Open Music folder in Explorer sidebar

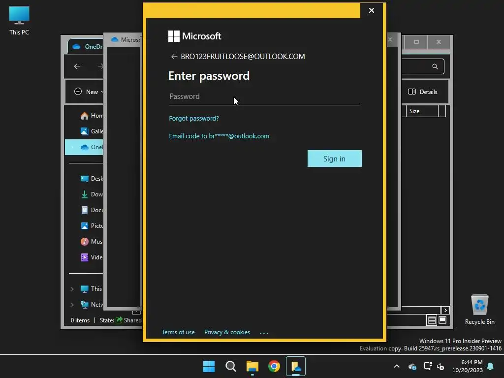(92, 241)
